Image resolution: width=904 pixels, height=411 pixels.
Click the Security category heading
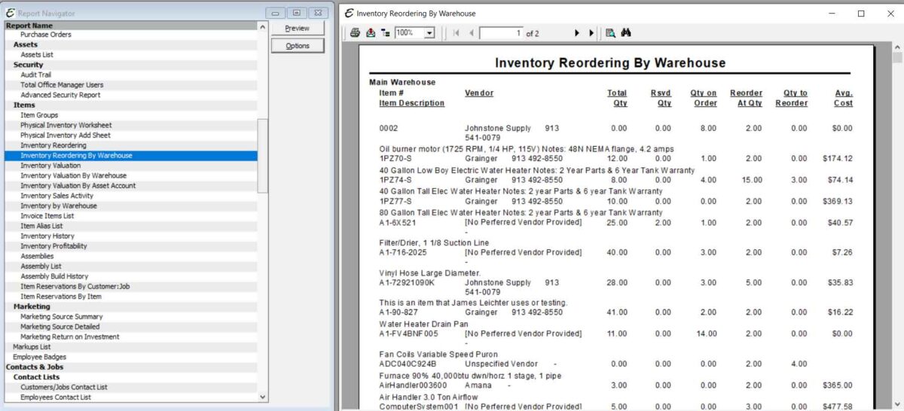[29, 65]
